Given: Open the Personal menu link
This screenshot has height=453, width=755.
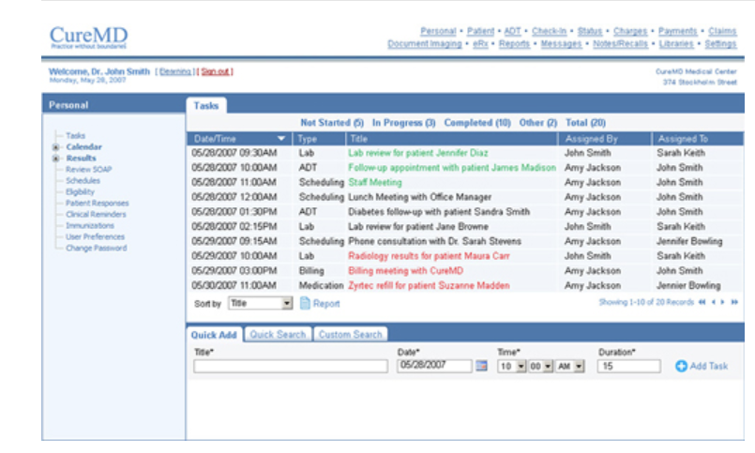Looking at the screenshot, I should [x=438, y=31].
